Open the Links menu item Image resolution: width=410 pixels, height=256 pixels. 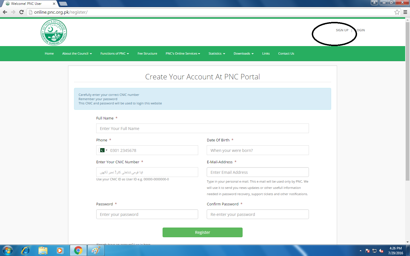pos(266,53)
